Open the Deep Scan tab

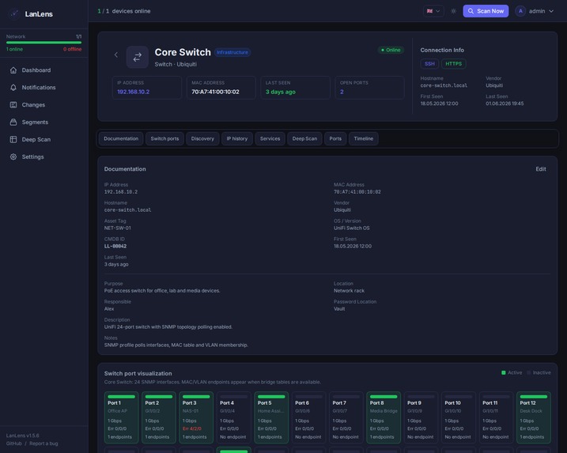pos(304,139)
